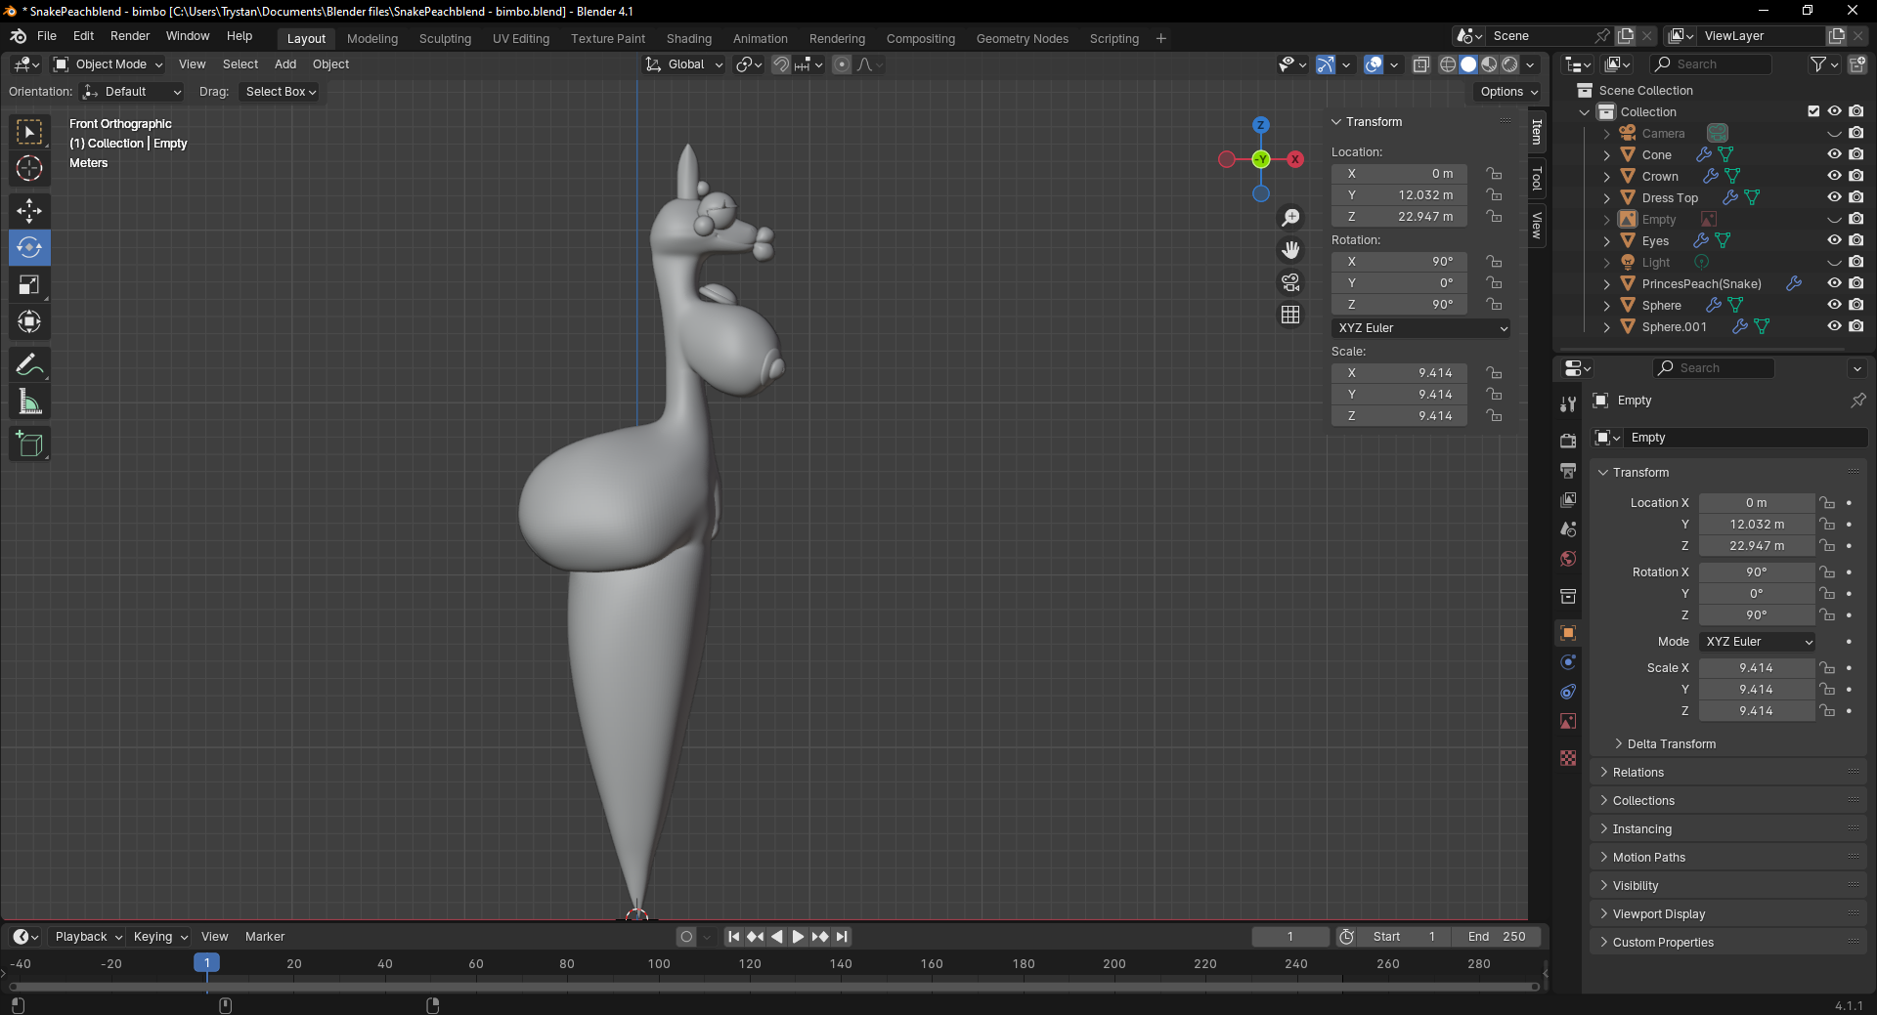1877x1015 pixels.
Task: Click the Location Y field in sidebar
Action: (x=1399, y=195)
